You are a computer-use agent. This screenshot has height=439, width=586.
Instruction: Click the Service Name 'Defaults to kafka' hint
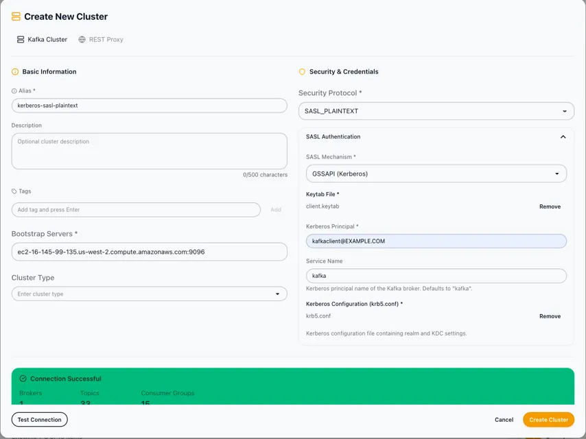(389, 288)
